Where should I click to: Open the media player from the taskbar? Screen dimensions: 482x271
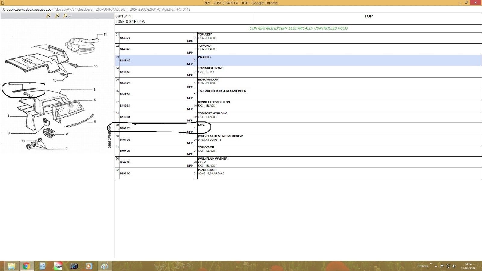point(89,266)
